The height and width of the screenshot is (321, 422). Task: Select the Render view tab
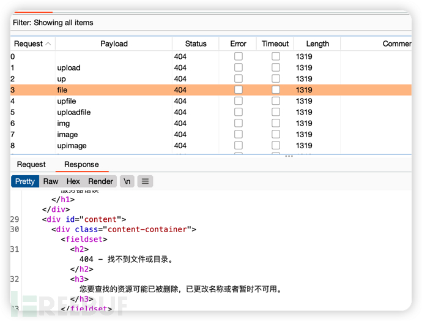click(x=101, y=181)
